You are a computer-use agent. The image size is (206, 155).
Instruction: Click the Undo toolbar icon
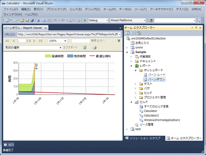coord(55,21)
